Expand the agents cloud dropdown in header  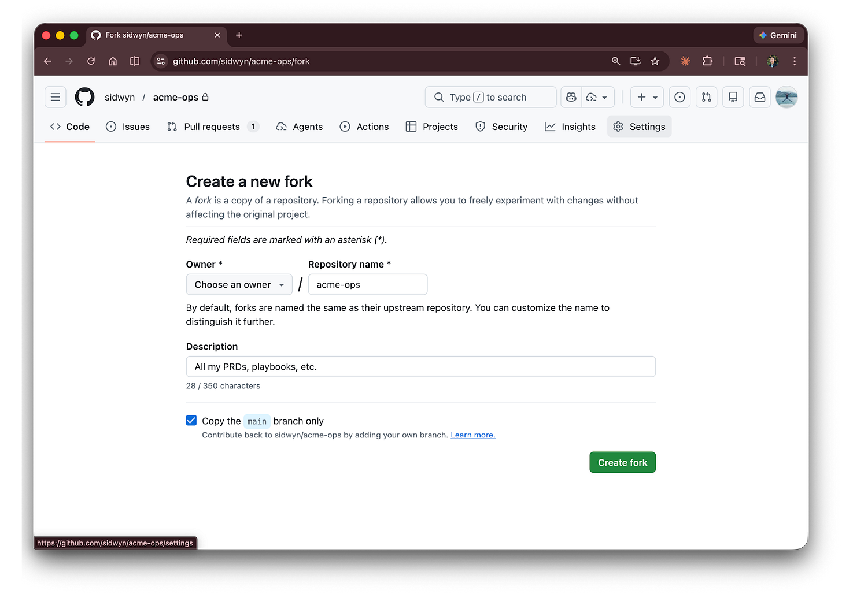coord(597,97)
